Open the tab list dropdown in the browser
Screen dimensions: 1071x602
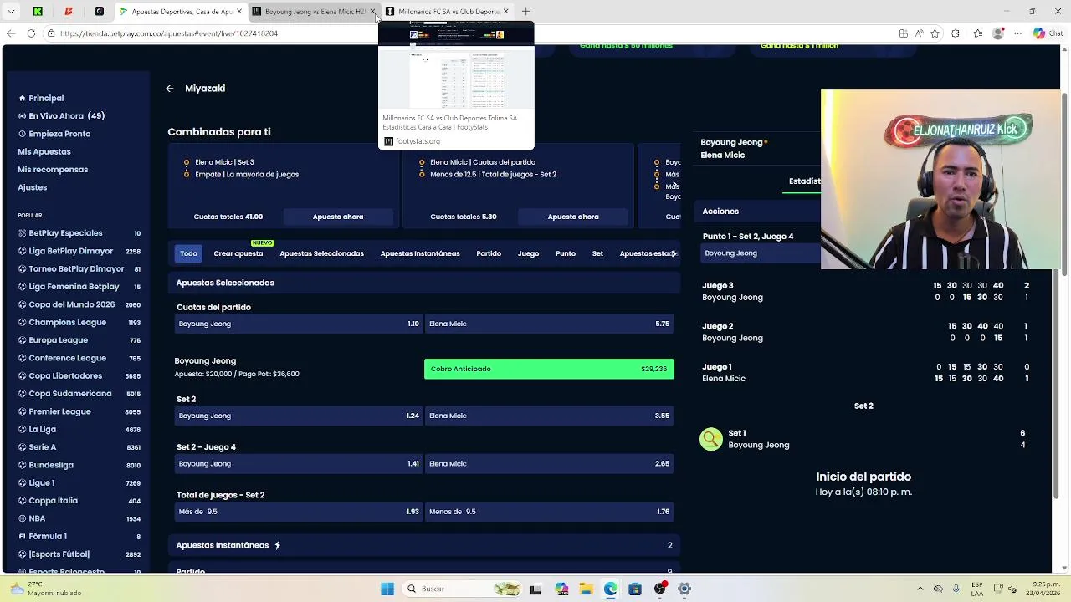[x=11, y=11]
